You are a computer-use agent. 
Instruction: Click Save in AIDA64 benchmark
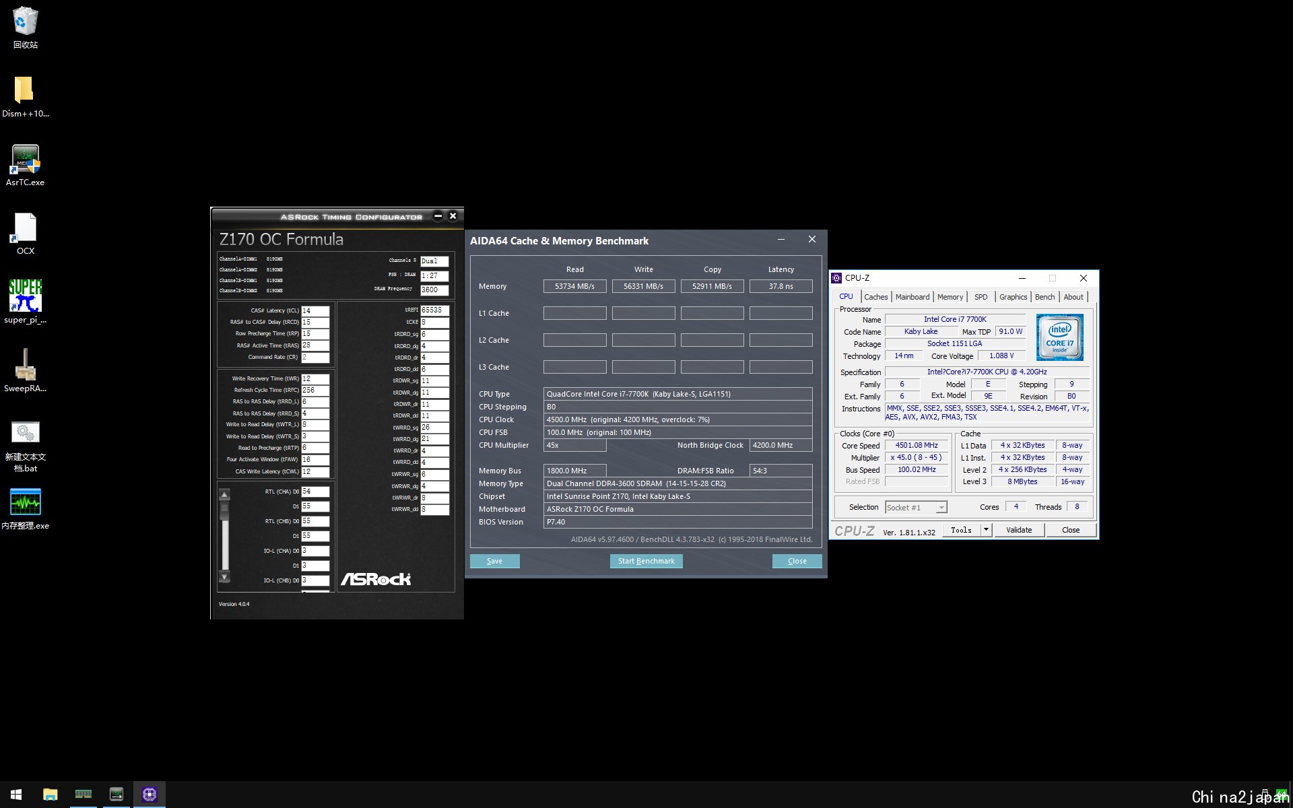point(494,561)
